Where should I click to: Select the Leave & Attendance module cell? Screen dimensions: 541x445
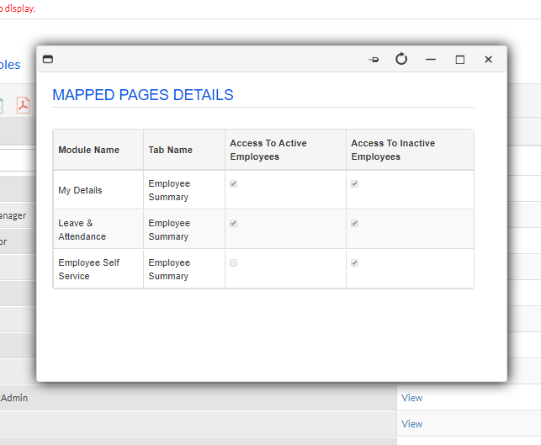pos(98,230)
